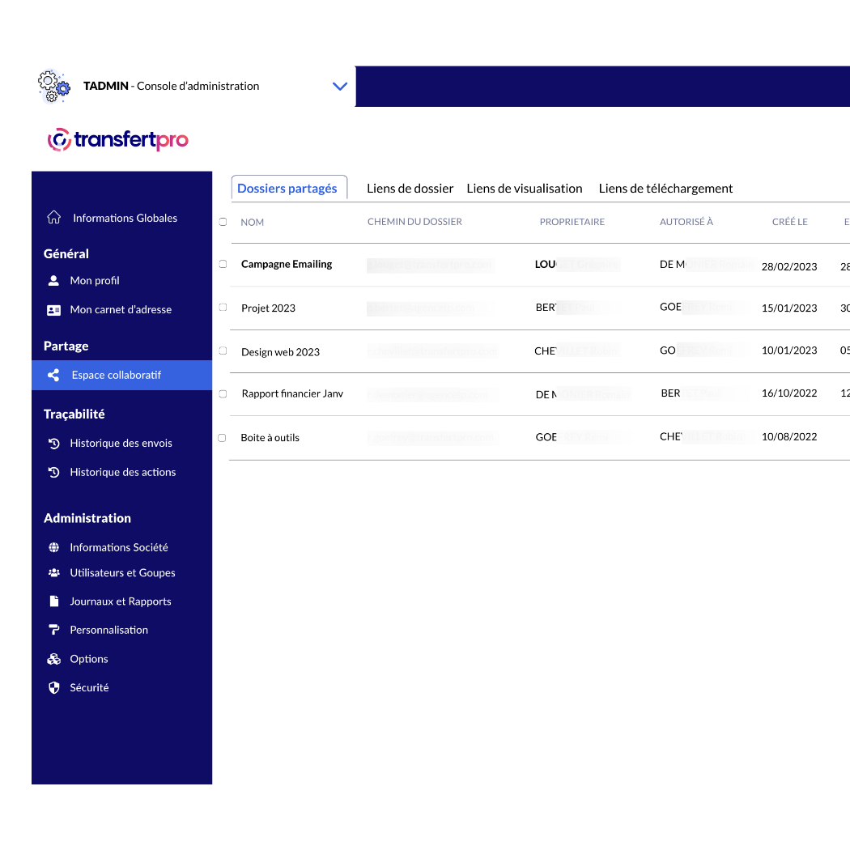Expand the TADMIN console dropdown chevron
This screenshot has width=850, height=850.
(x=340, y=86)
